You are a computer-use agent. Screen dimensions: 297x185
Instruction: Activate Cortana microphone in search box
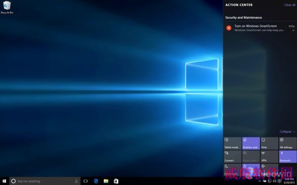tap(76, 181)
